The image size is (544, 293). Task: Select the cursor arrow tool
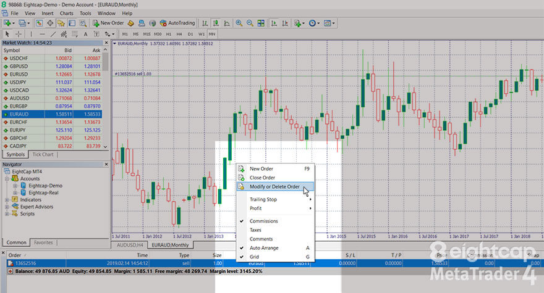7,34
